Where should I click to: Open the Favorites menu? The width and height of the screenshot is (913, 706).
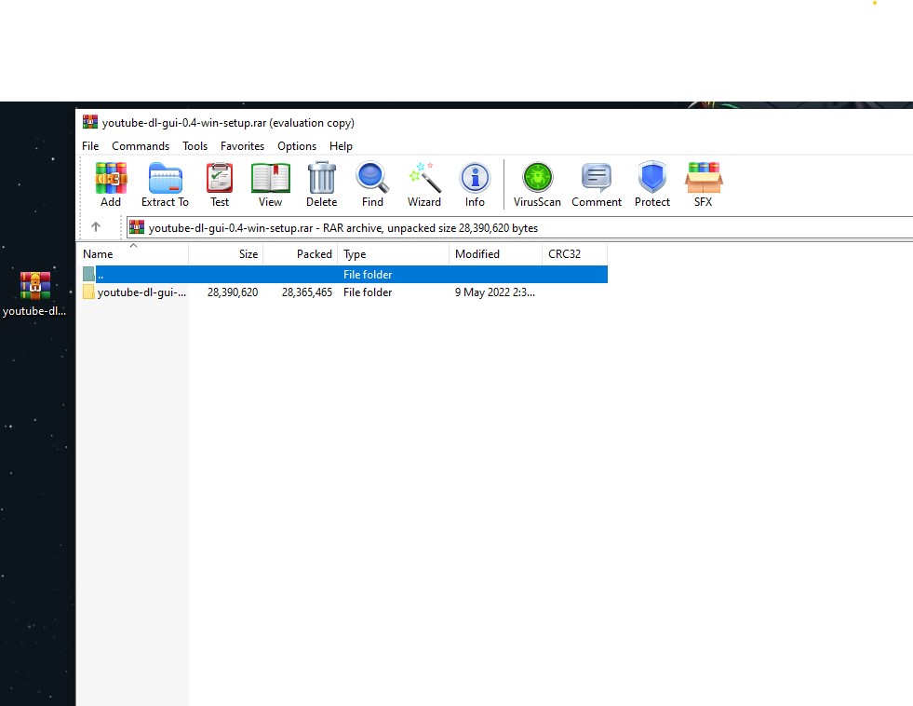pos(242,146)
